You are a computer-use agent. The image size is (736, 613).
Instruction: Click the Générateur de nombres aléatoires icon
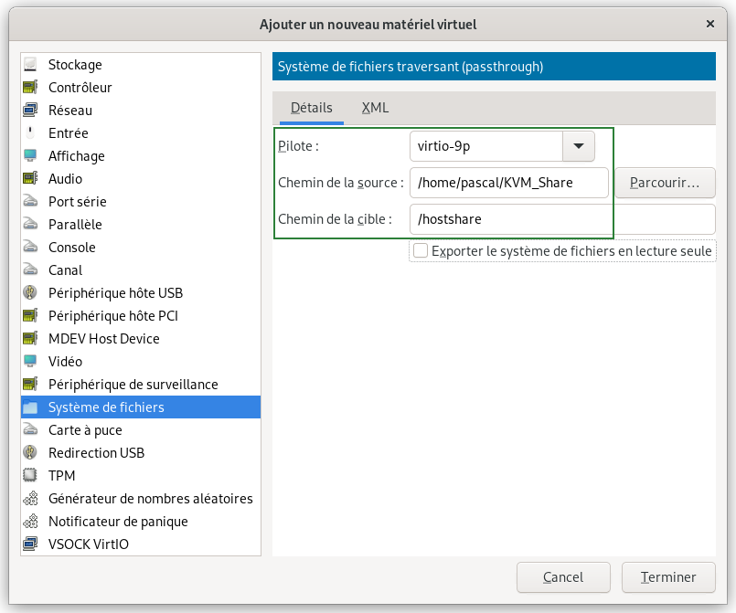point(30,499)
